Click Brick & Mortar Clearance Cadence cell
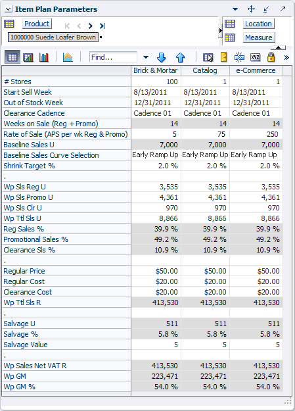 point(156,113)
